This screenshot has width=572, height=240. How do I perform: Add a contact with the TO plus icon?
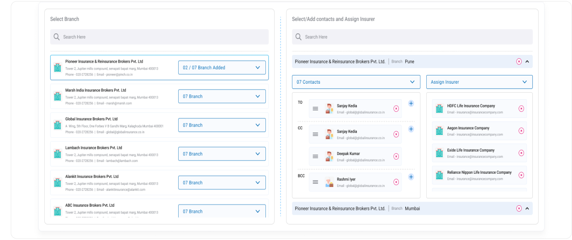click(411, 103)
